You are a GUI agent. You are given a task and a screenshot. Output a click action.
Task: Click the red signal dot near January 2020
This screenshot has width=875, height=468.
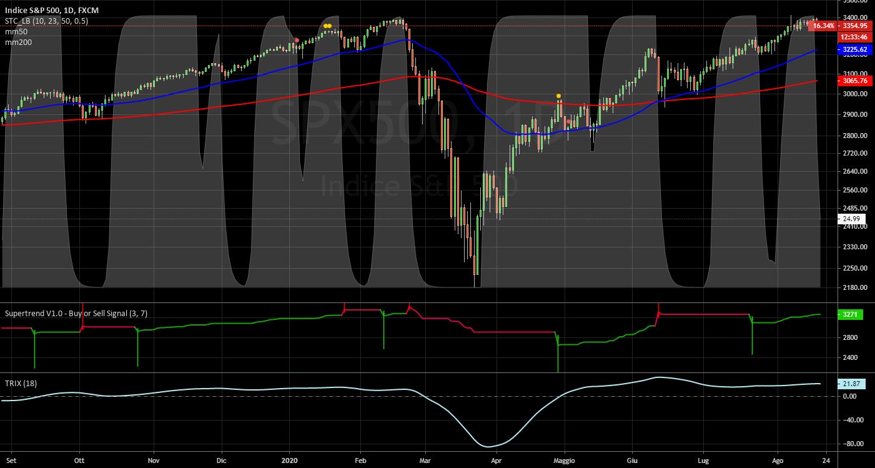pos(297,40)
